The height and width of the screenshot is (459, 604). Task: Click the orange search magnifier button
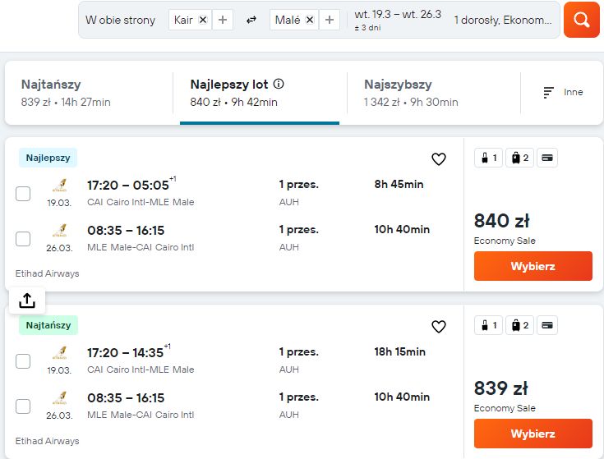(581, 20)
